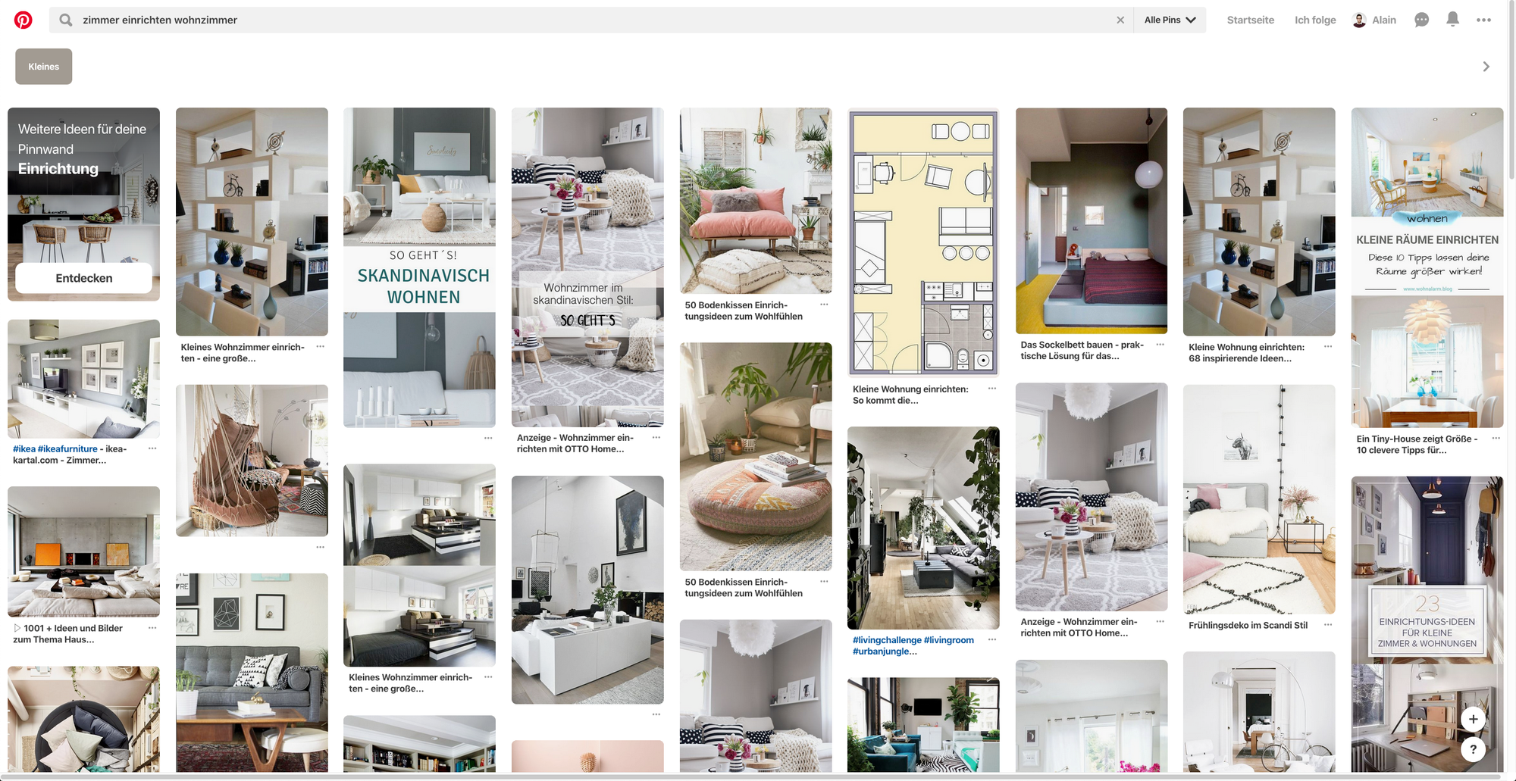Screen dimensions: 1516x781
Task: Open the three-dot menu in the header
Action: click(x=1483, y=20)
